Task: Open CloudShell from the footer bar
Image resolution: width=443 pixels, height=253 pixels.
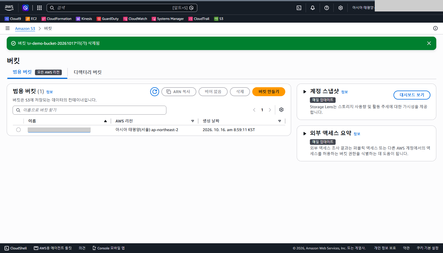Action: coord(16,248)
